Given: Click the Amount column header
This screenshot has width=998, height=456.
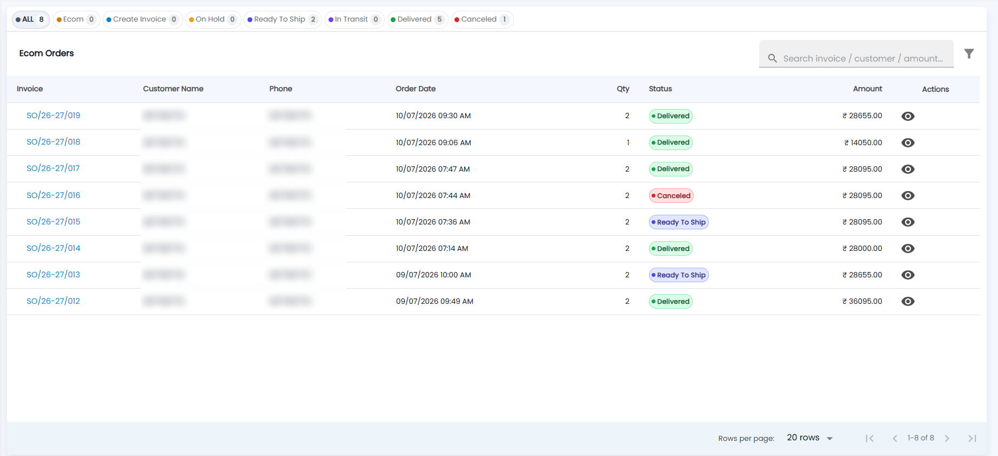Looking at the screenshot, I should coord(867,89).
